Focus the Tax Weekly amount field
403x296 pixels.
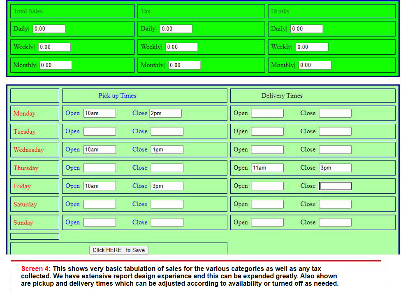tap(182, 47)
